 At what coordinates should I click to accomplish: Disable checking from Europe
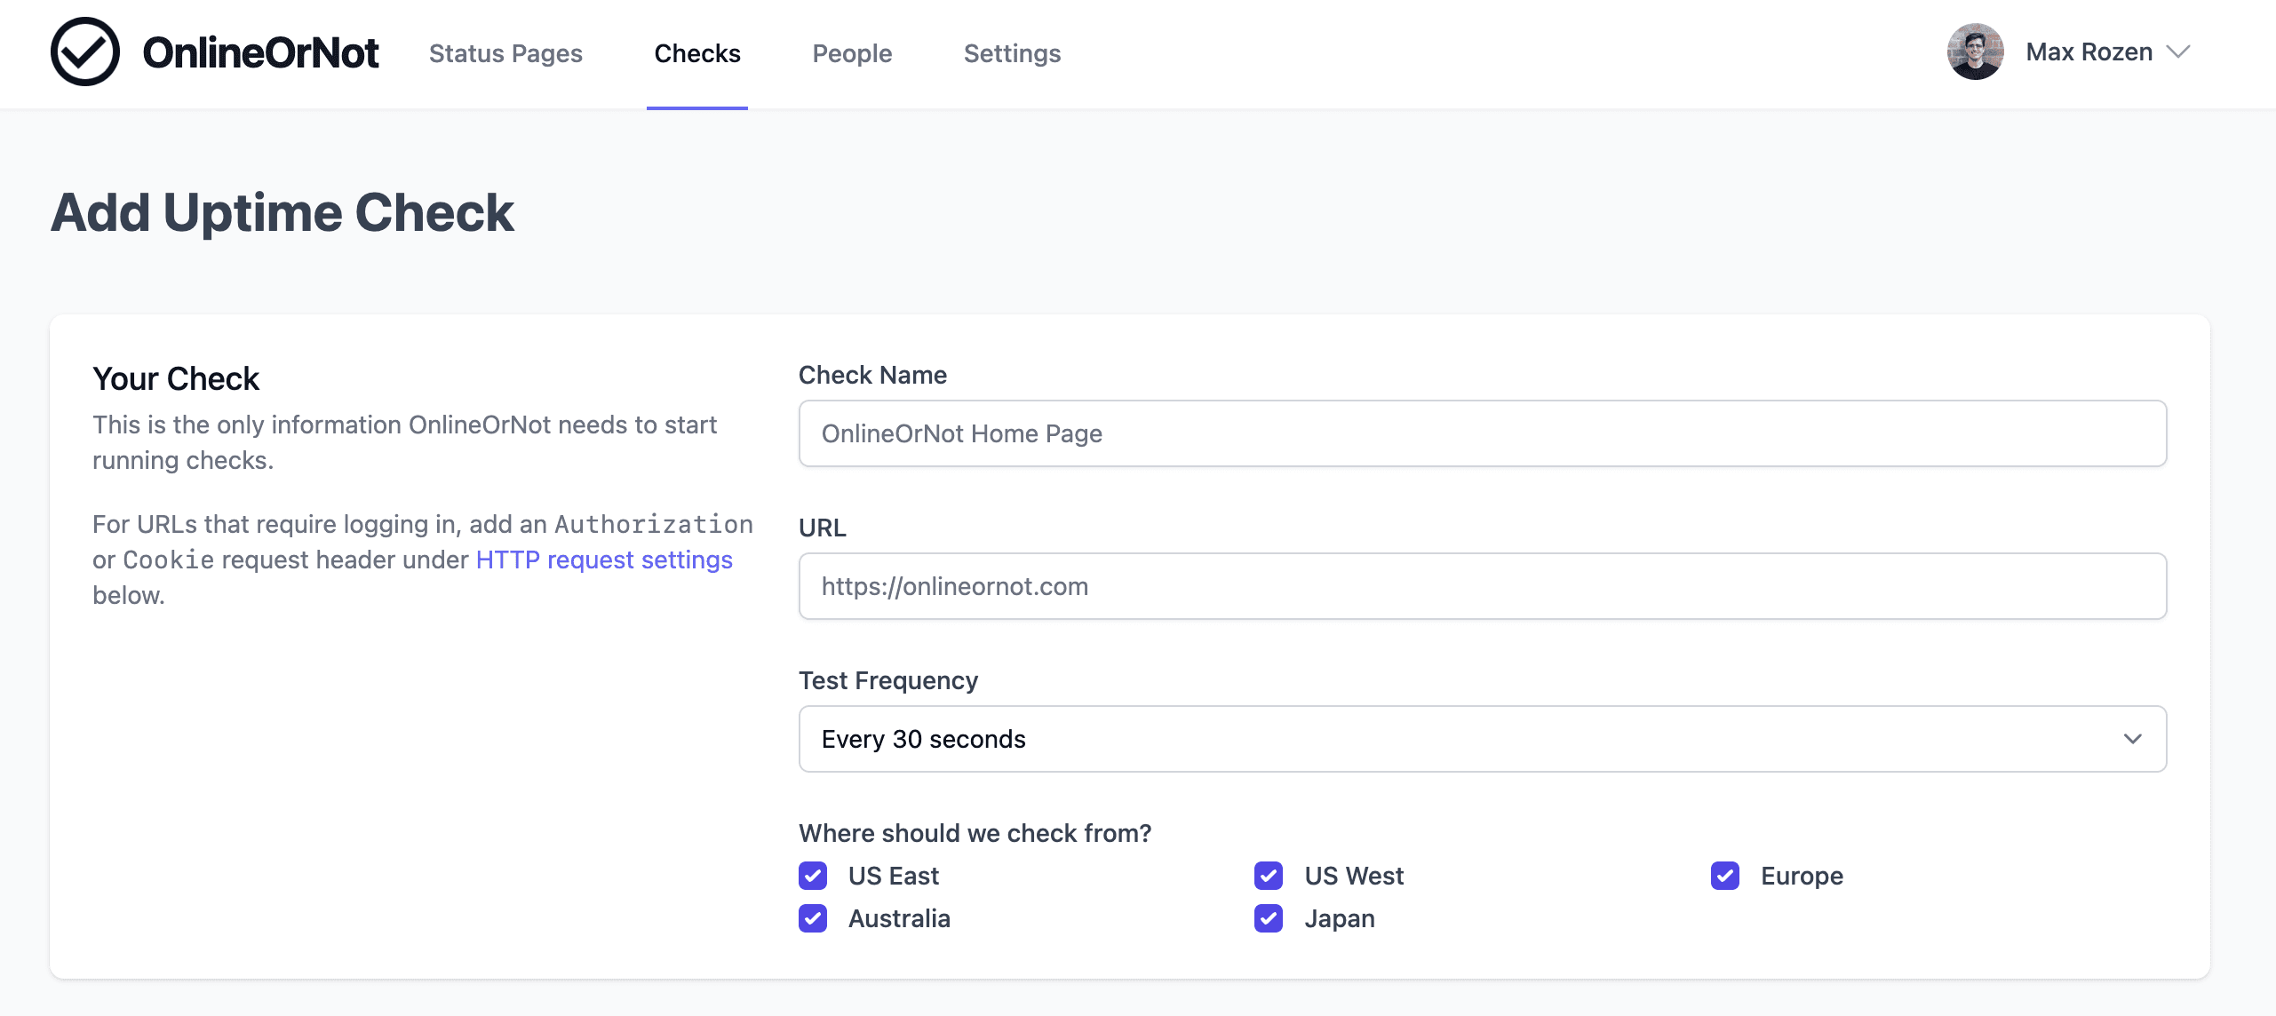tap(1724, 876)
